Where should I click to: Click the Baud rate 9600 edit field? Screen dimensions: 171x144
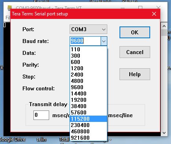point(85,41)
